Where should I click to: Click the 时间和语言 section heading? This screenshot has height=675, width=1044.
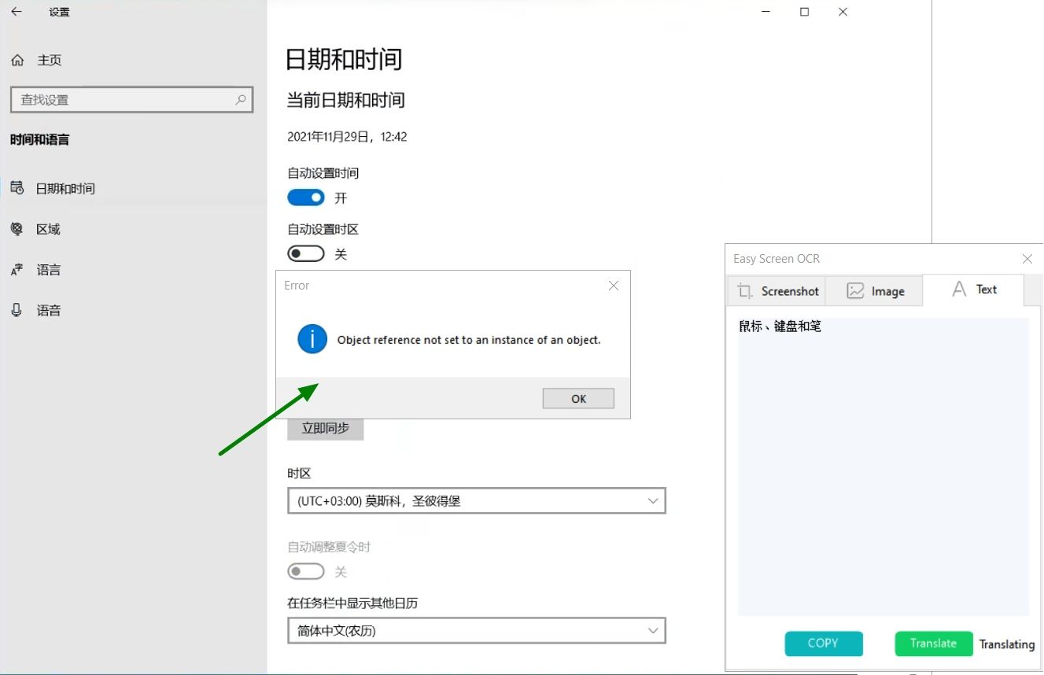point(40,140)
